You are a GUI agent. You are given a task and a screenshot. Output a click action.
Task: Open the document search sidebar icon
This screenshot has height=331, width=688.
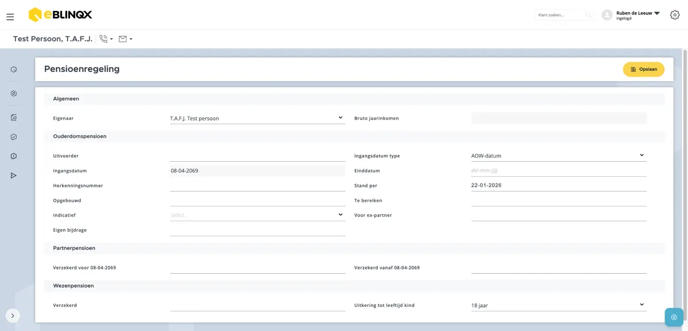[14, 118]
